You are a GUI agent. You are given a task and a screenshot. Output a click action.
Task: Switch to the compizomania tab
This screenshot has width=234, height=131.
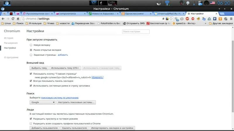(71, 14)
